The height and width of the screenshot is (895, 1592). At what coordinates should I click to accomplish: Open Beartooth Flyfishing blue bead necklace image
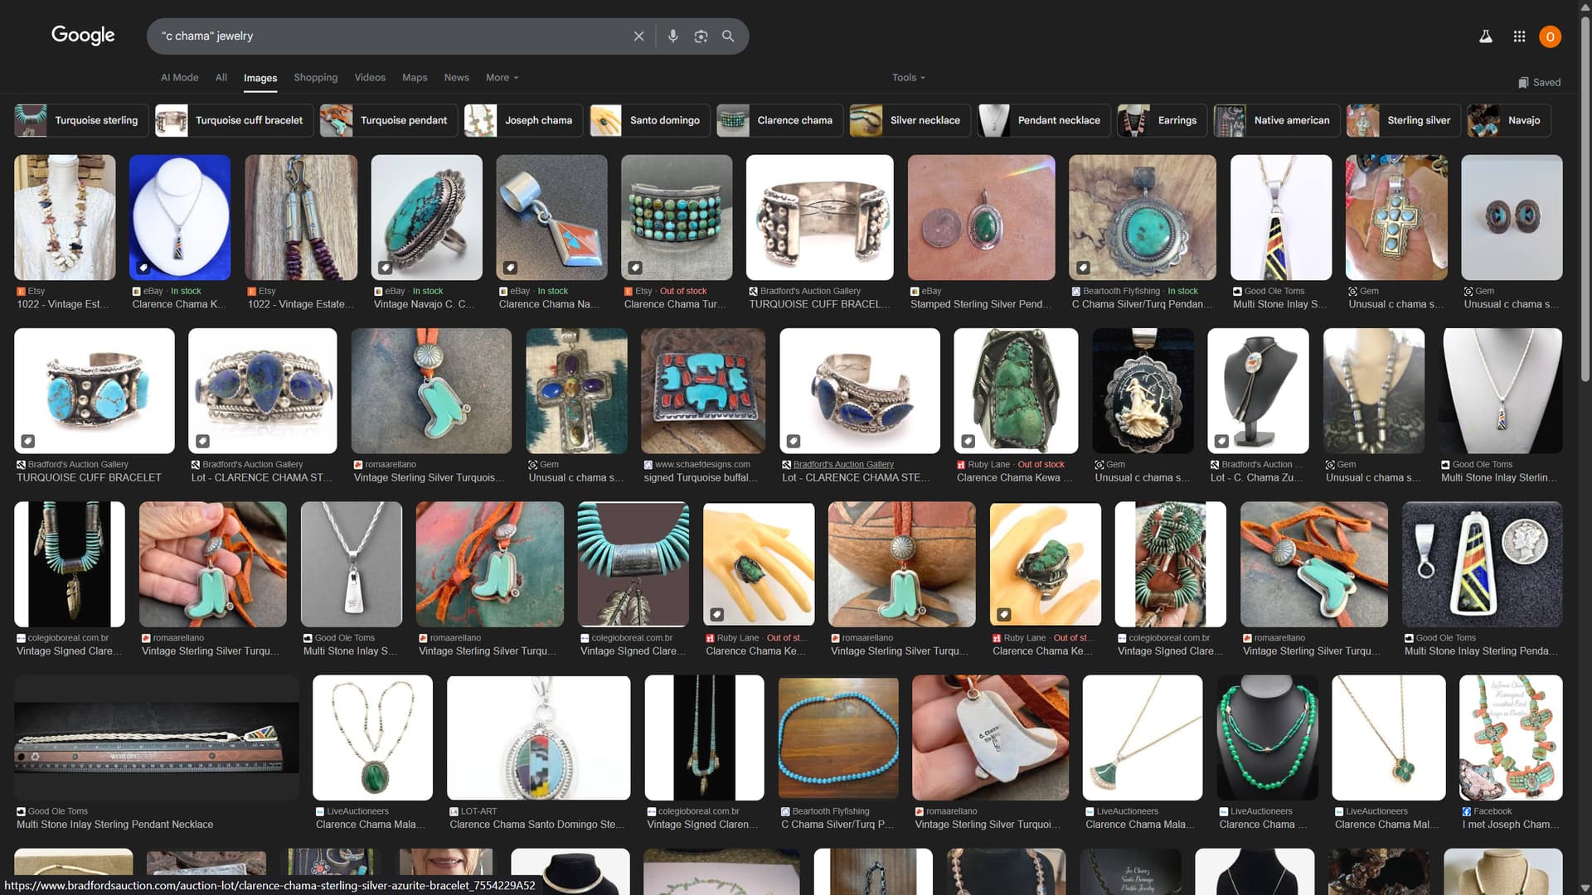click(838, 738)
